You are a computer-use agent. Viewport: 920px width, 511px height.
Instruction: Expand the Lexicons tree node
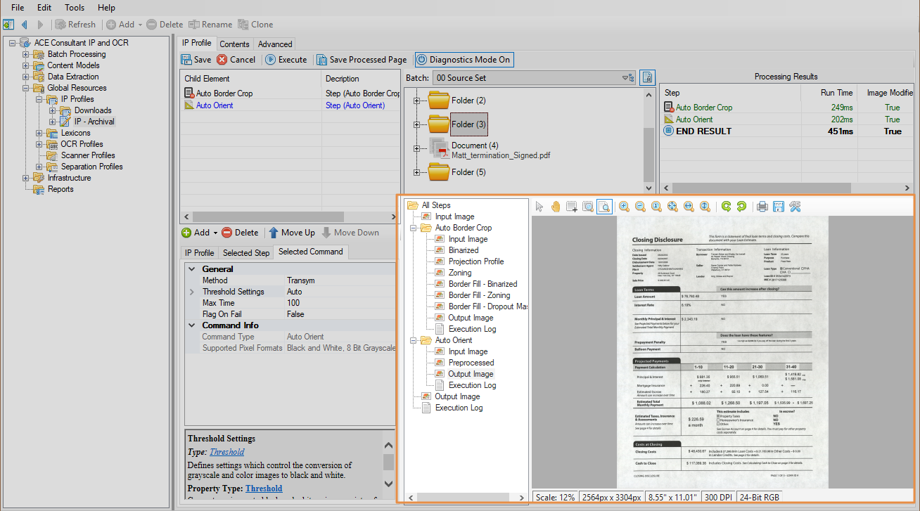pyautogui.click(x=38, y=133)
